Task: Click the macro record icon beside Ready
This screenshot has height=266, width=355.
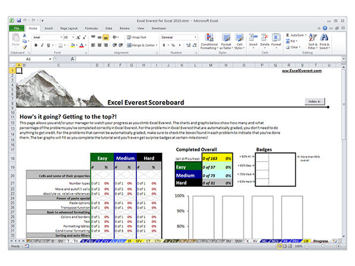Action: tap(27, 246)
